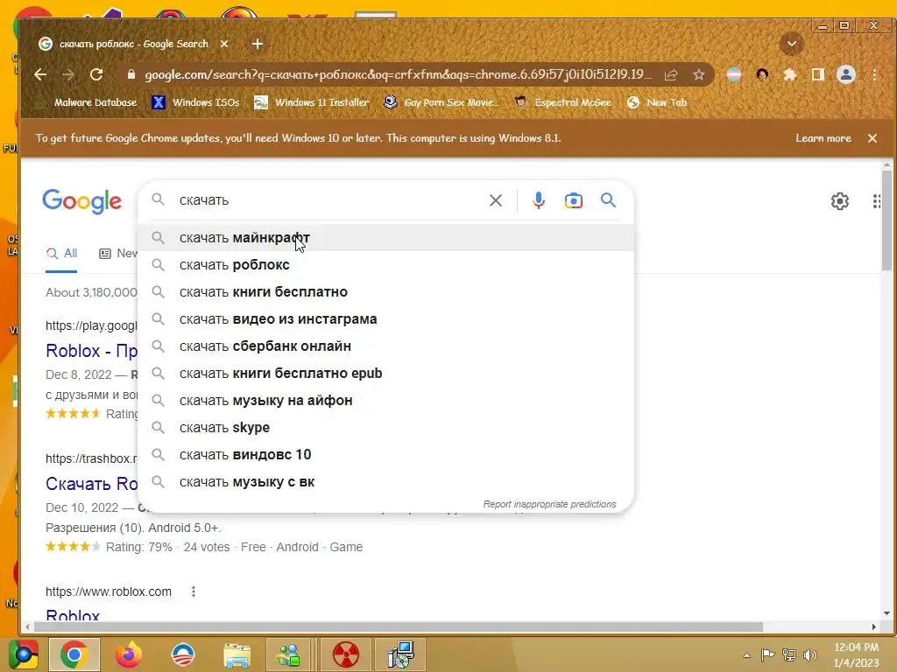The width and height of the screenshot is (897, 672).
Task: Open the Google apps grid
Action: tap(876, 201)
